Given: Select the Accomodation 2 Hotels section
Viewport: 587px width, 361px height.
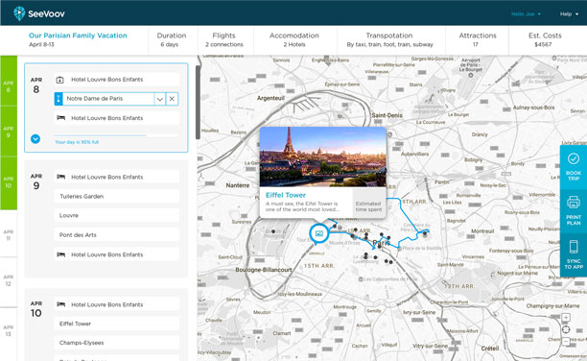Looking at the screenshot, I should [x=294, y=39].
